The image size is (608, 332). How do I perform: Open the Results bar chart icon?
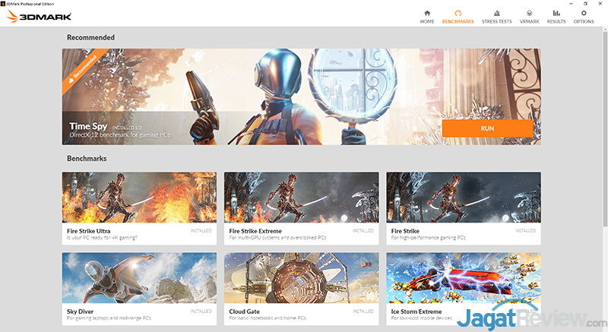pos(556,13)
